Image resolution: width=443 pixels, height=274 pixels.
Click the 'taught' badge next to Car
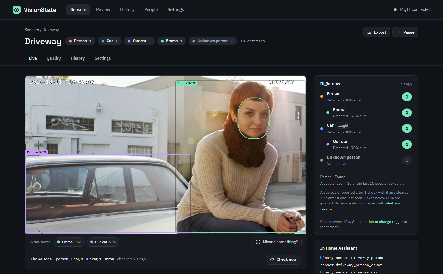pos(343,125)
